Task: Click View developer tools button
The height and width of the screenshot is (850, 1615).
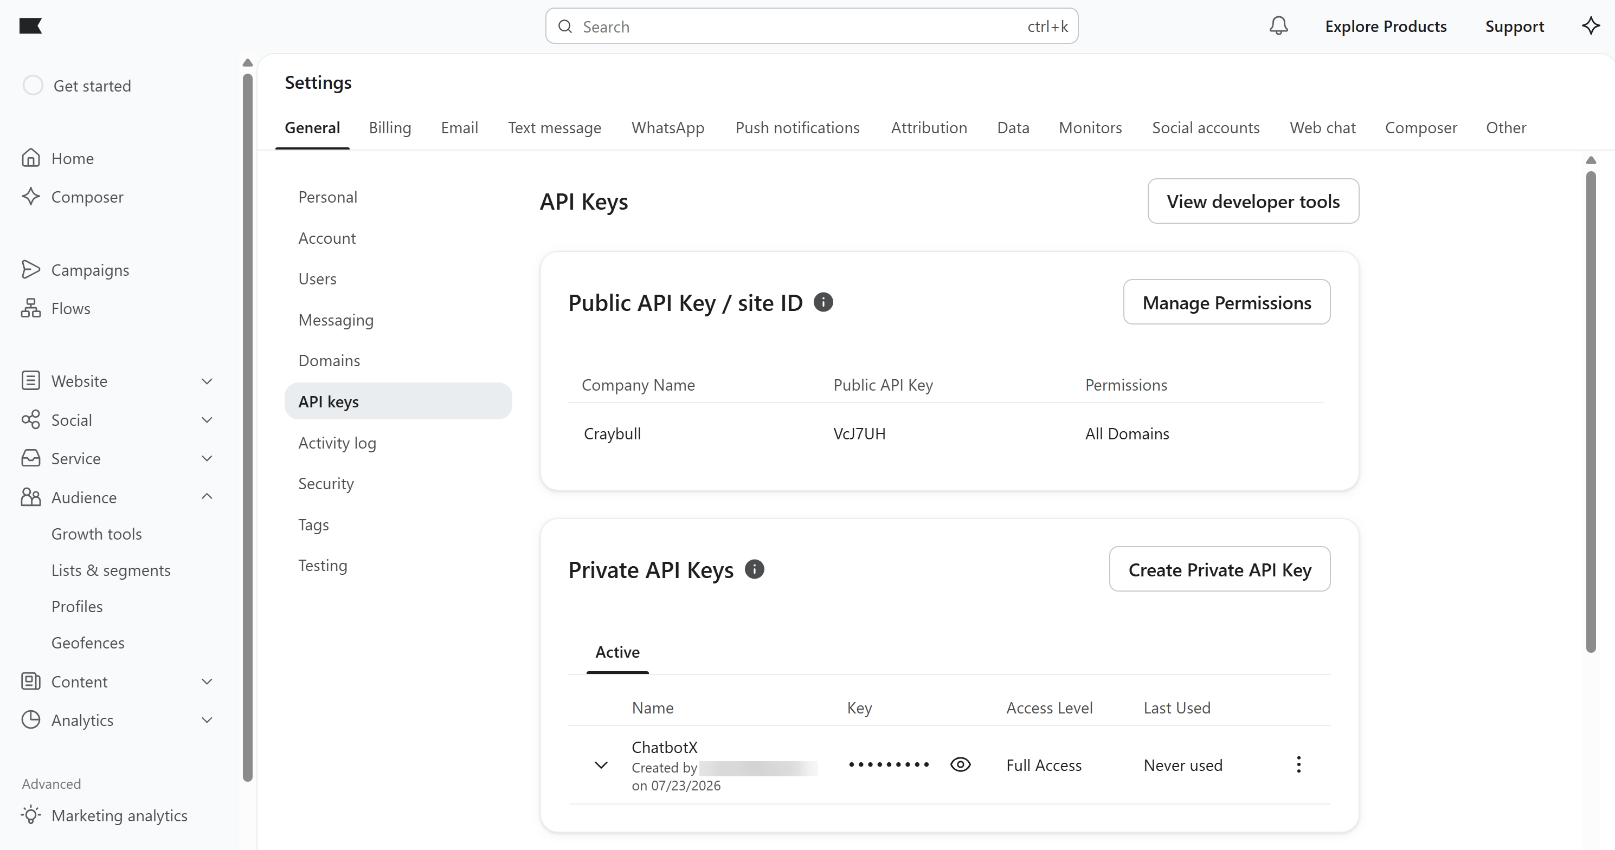Action: pyautogui.click(x=1253, y=201)
